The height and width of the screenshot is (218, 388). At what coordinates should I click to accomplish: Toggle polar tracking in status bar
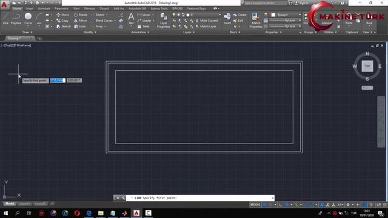point(287,205)
